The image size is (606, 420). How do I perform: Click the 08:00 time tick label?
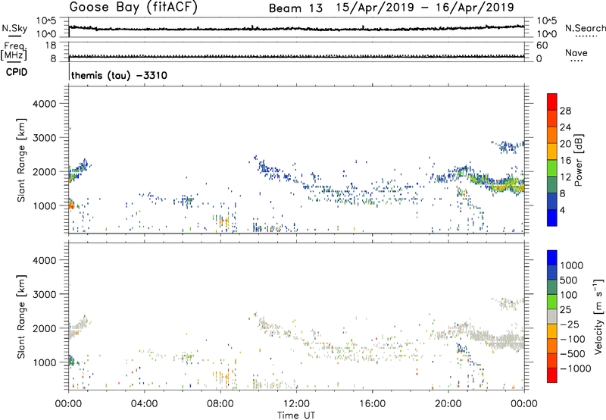[220, 404]
